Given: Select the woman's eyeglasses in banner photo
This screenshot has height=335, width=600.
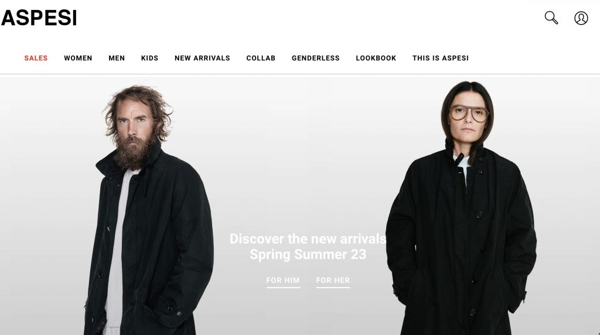Looking at the screenshot, I should 469,113.
